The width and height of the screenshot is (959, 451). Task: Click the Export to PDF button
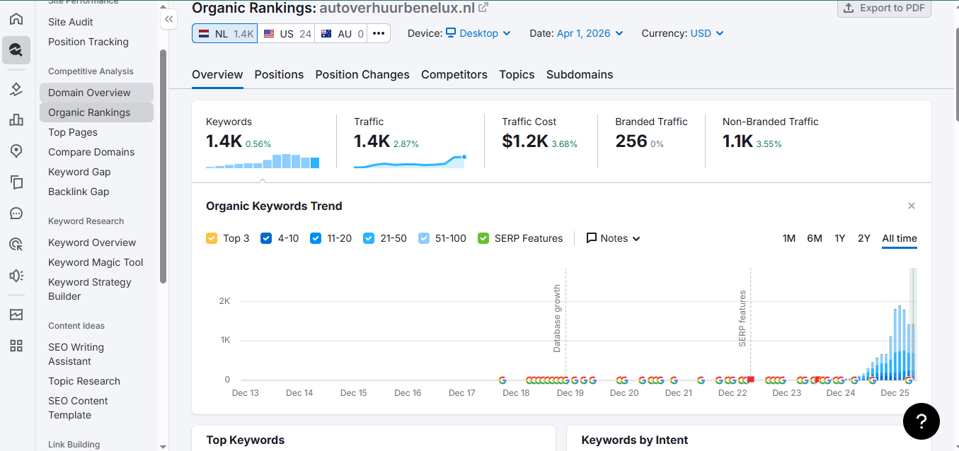884,8
